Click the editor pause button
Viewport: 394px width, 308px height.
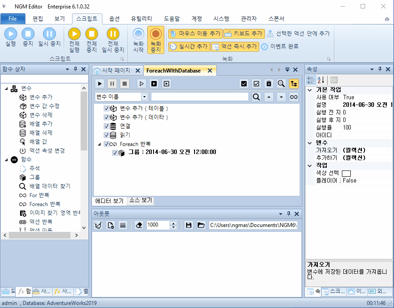(112, 84)
